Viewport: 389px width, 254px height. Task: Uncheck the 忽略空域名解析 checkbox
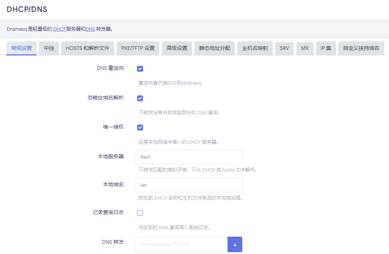(x=140, y=98)
